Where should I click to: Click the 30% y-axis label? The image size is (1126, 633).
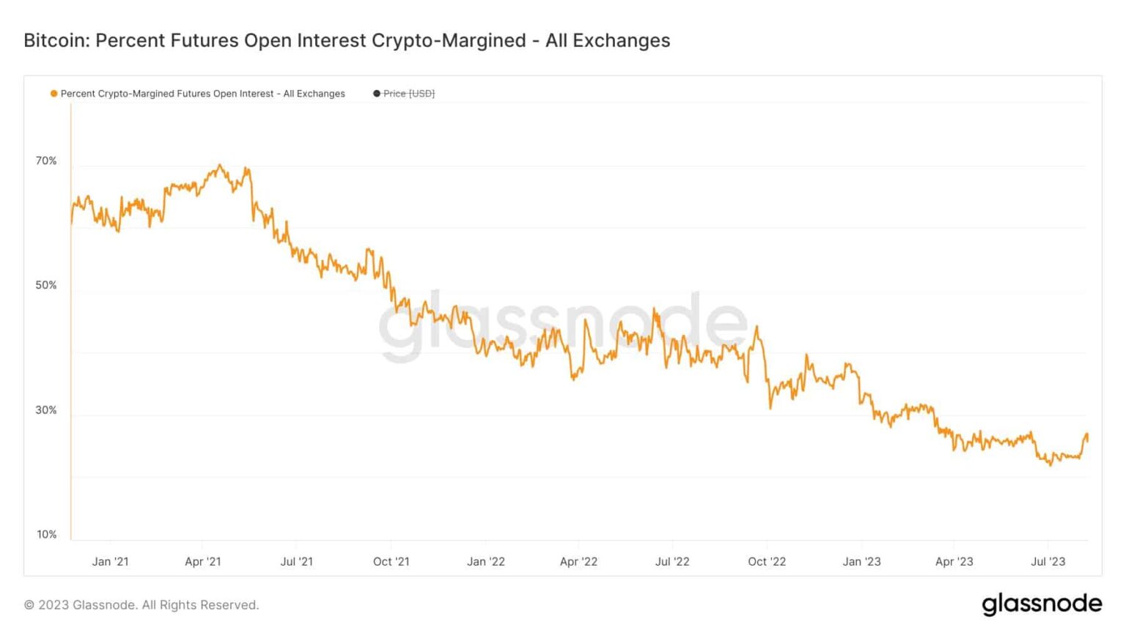pyautogui.click(x=46, y=410)
